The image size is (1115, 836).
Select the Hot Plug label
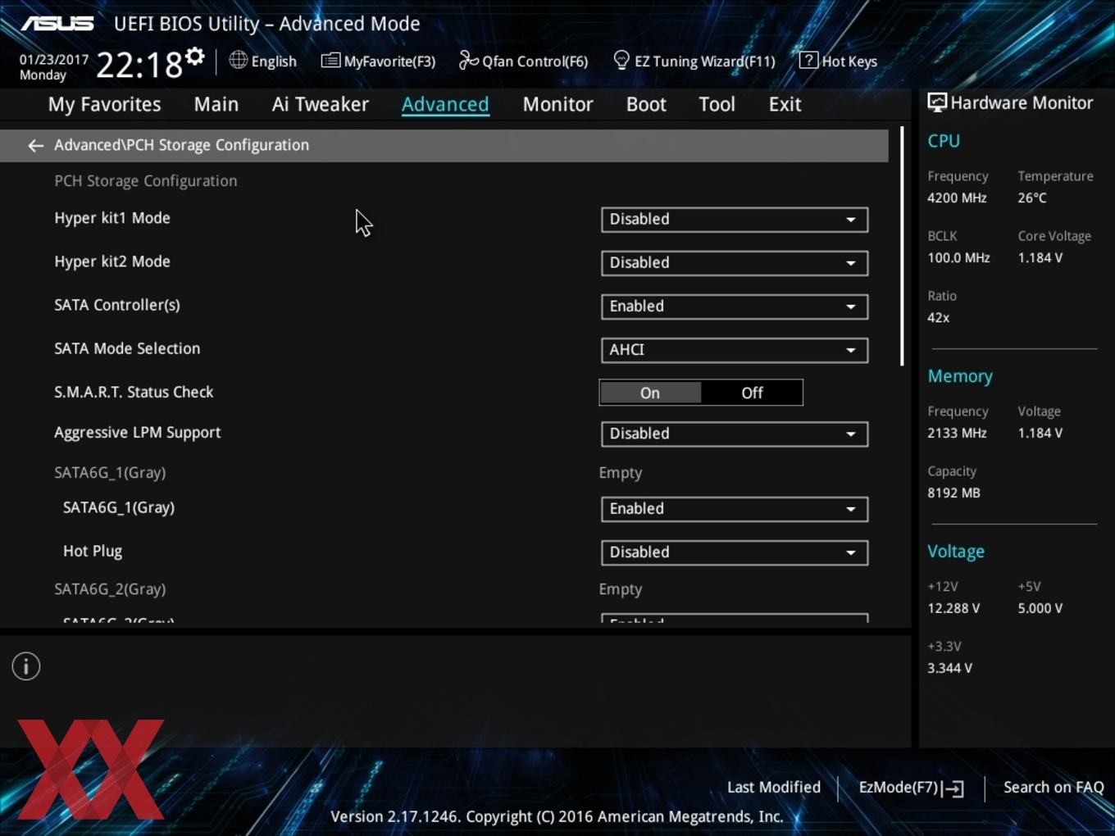tap(93, 552)
